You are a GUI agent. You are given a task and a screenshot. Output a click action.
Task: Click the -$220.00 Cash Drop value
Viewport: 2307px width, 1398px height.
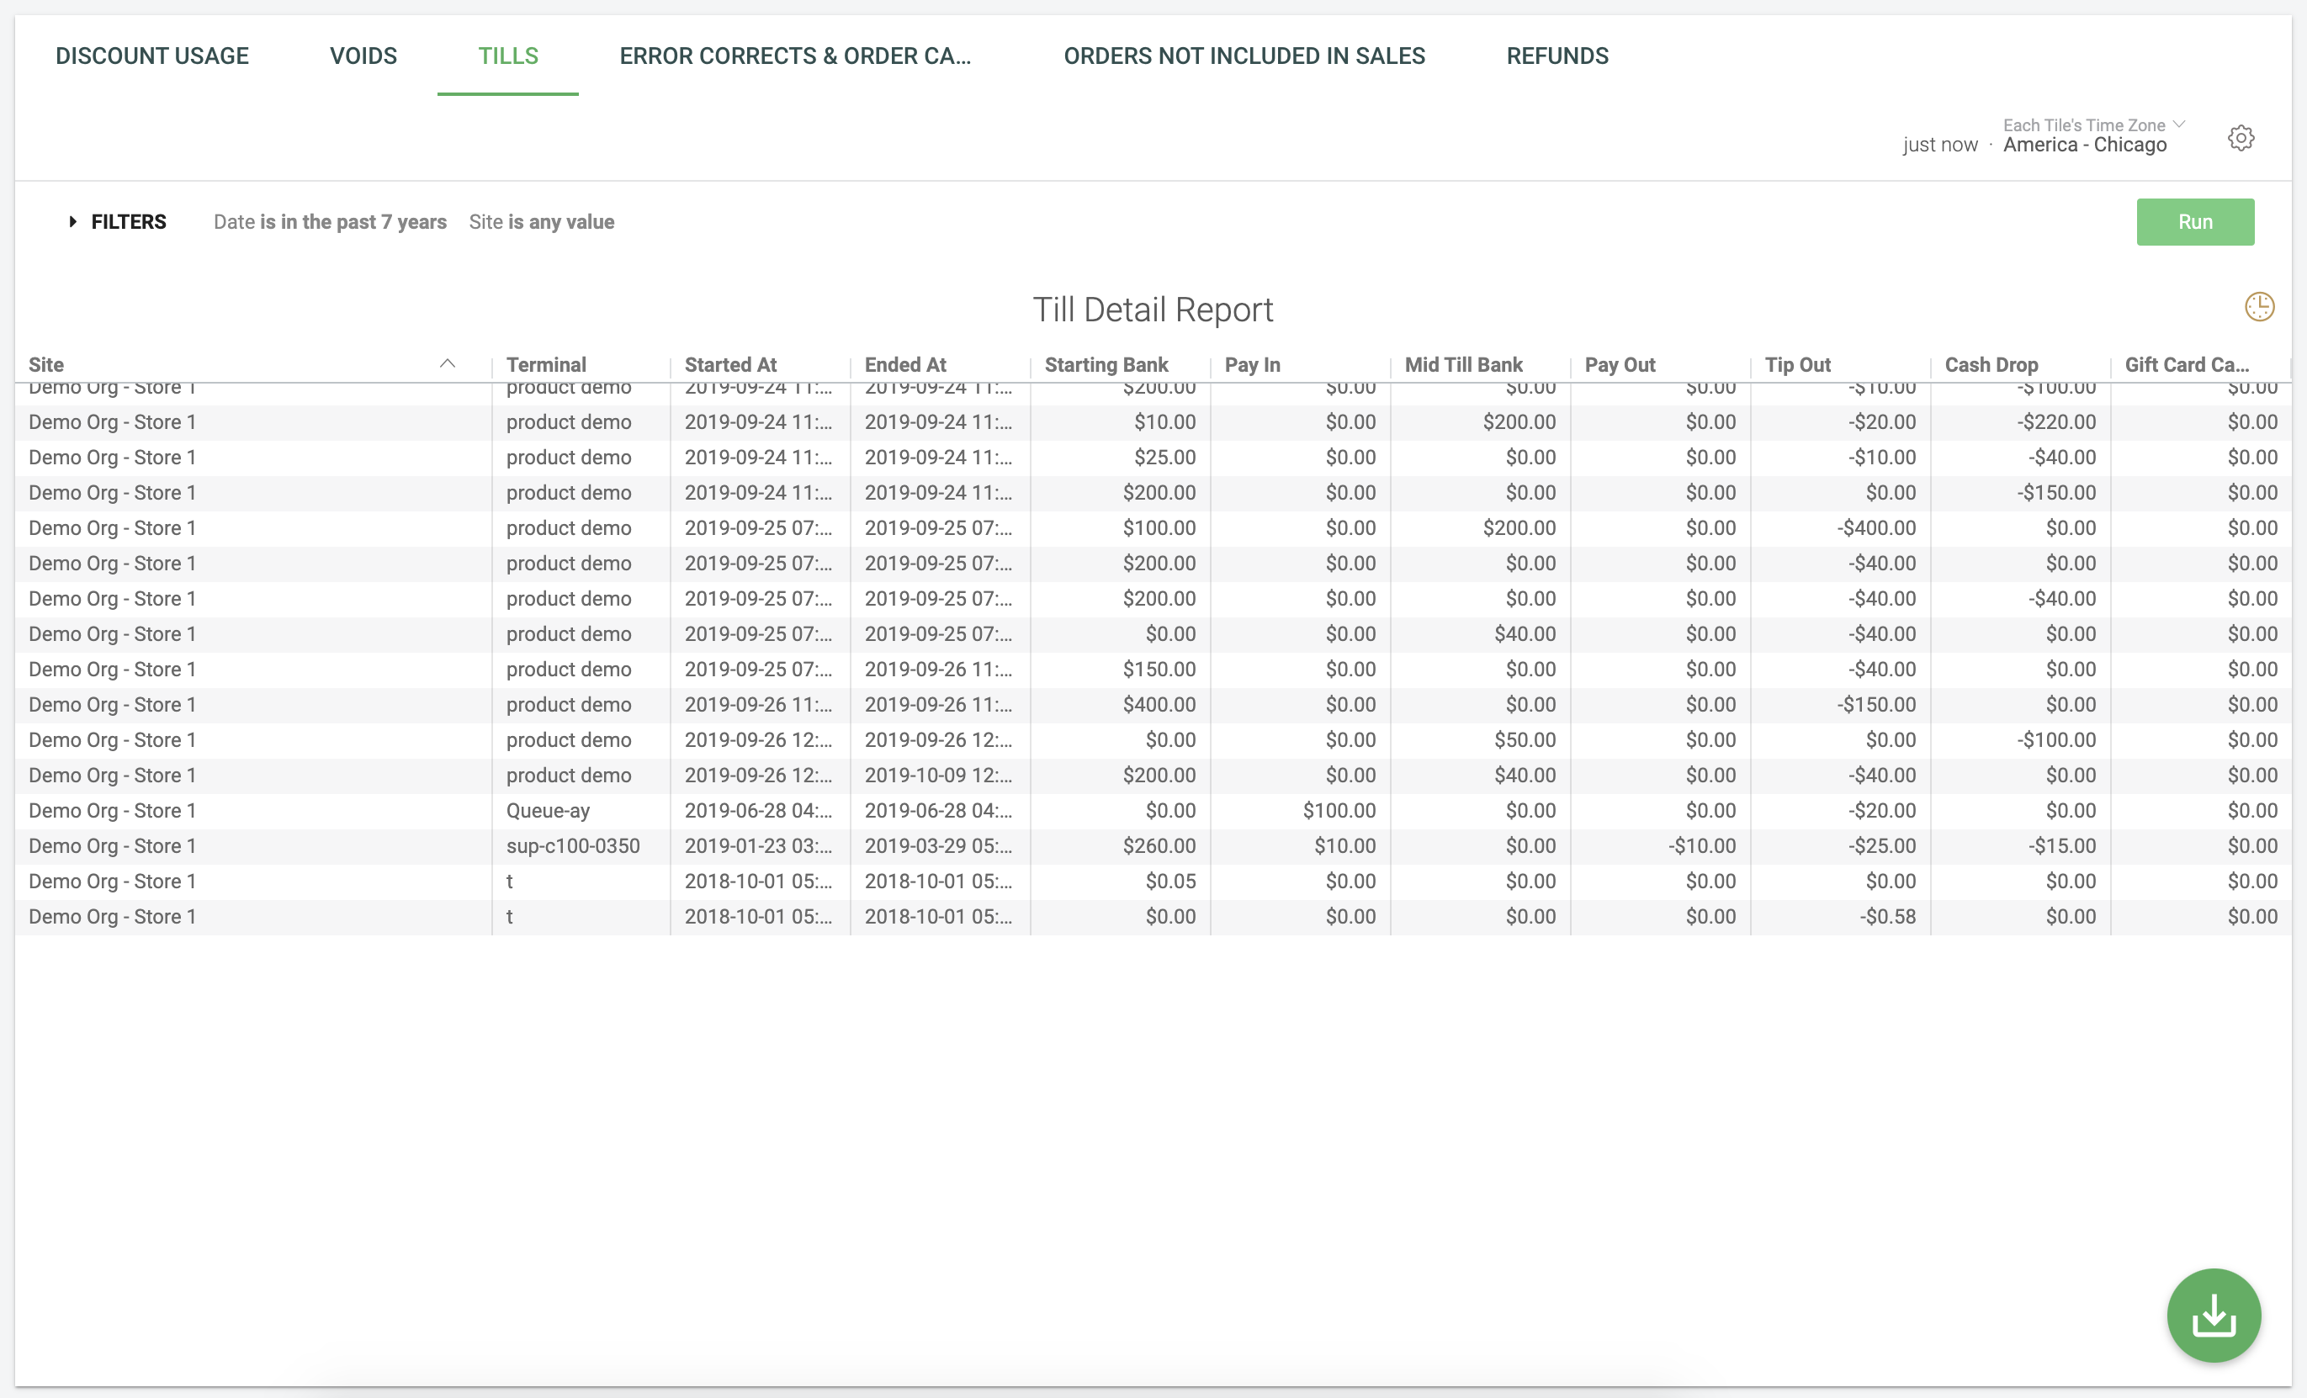pyautogui.click(x=2055, y=422)
